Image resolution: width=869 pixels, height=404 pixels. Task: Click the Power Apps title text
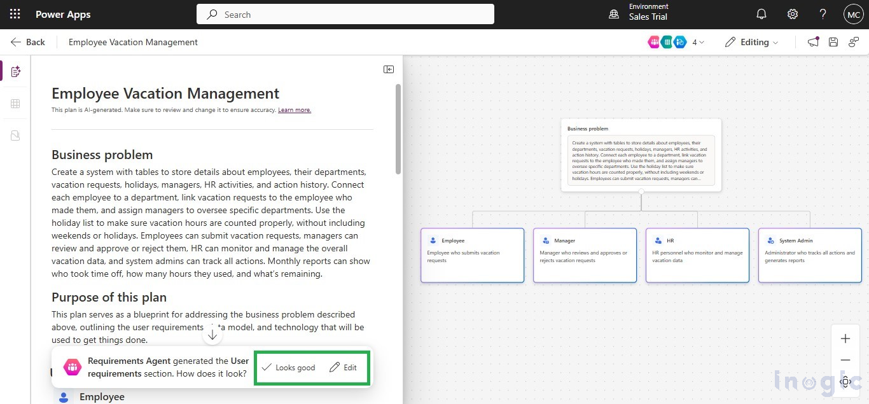tap(63, 14)
